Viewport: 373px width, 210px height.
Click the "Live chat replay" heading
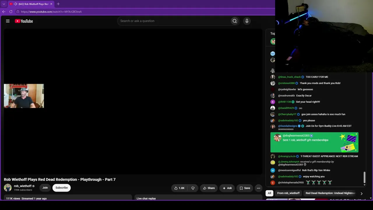(146, 199)
